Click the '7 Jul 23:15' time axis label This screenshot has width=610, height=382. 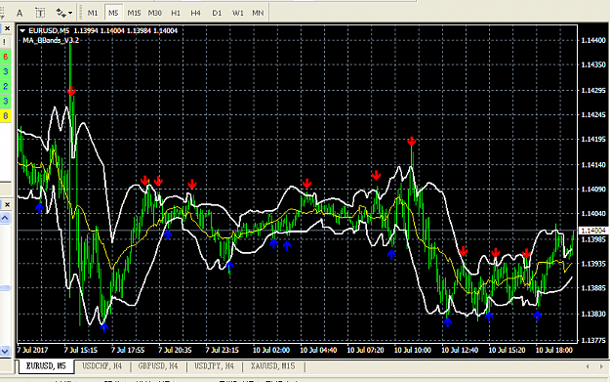[x=223, y=350]
